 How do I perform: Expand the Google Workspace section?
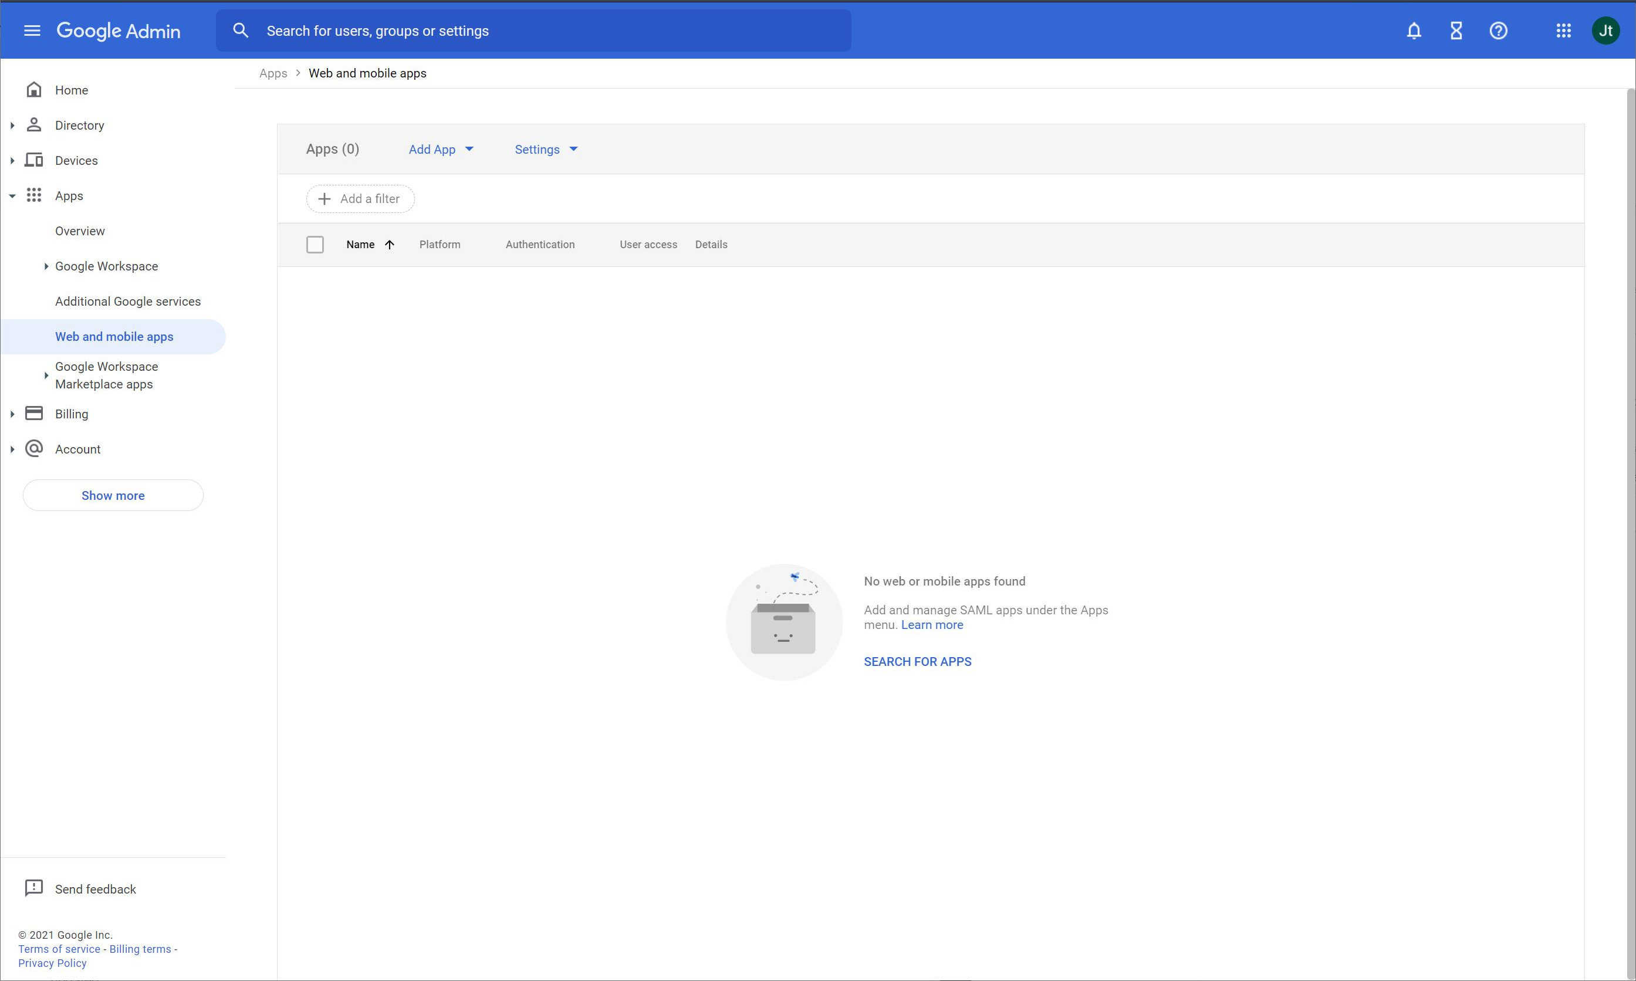point(46,266)
